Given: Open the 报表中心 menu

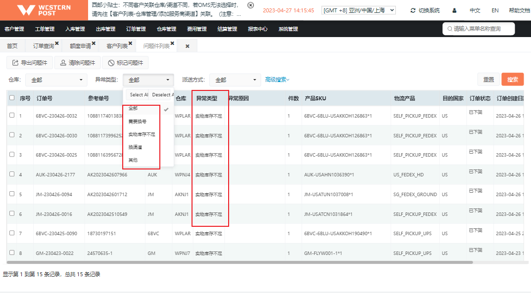Looking at the screenshot, I should pos(258,29).
